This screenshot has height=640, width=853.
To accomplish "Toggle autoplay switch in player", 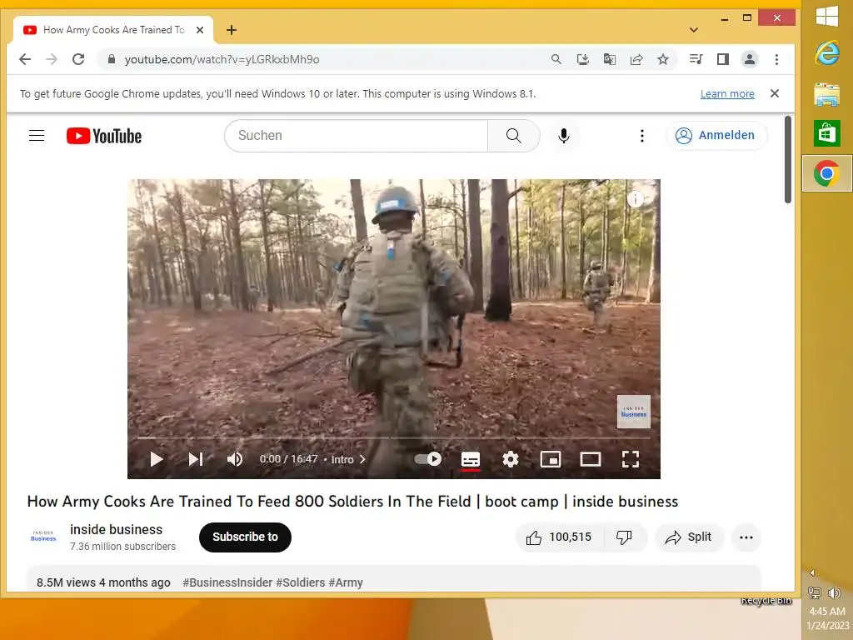I will tap(428, 459).
